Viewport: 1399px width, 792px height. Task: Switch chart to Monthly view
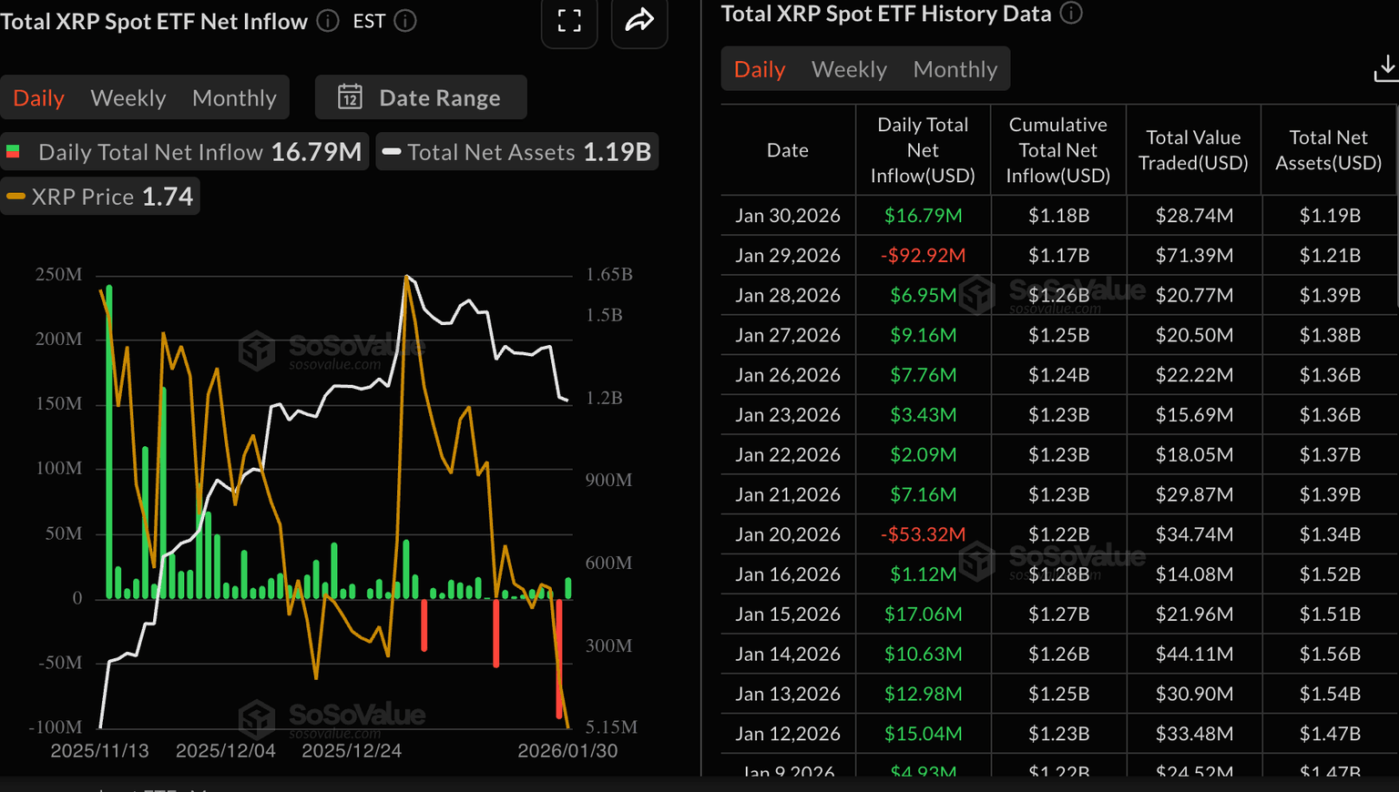point(234,98)
